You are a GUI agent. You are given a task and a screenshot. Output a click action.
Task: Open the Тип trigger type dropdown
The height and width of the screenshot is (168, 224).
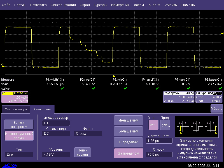(19, 155)
